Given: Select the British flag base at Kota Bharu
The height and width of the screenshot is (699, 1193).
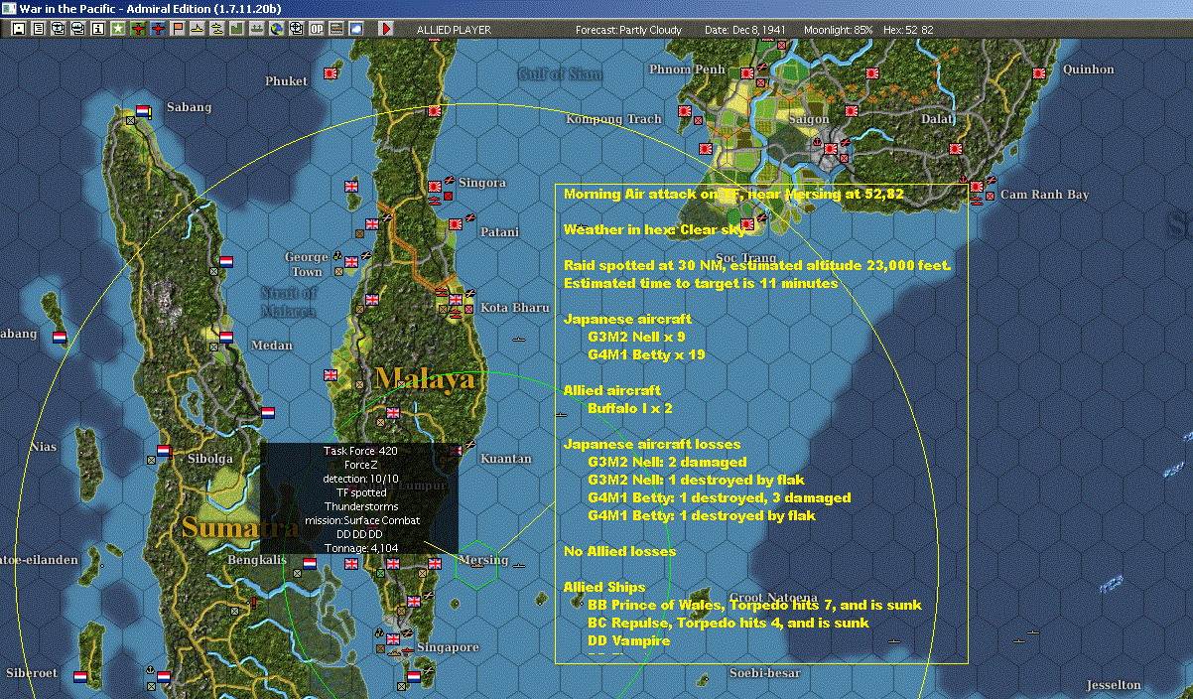Looking at the screenshot, I should tap(456, 299).
